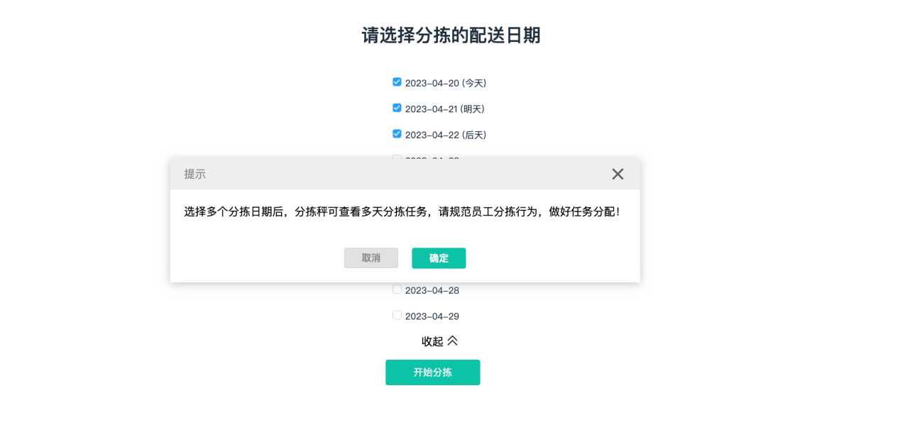Uncheck the 2023-04-22 (后天) checkbox
The image size is (900, 437).
pos(397,134)
